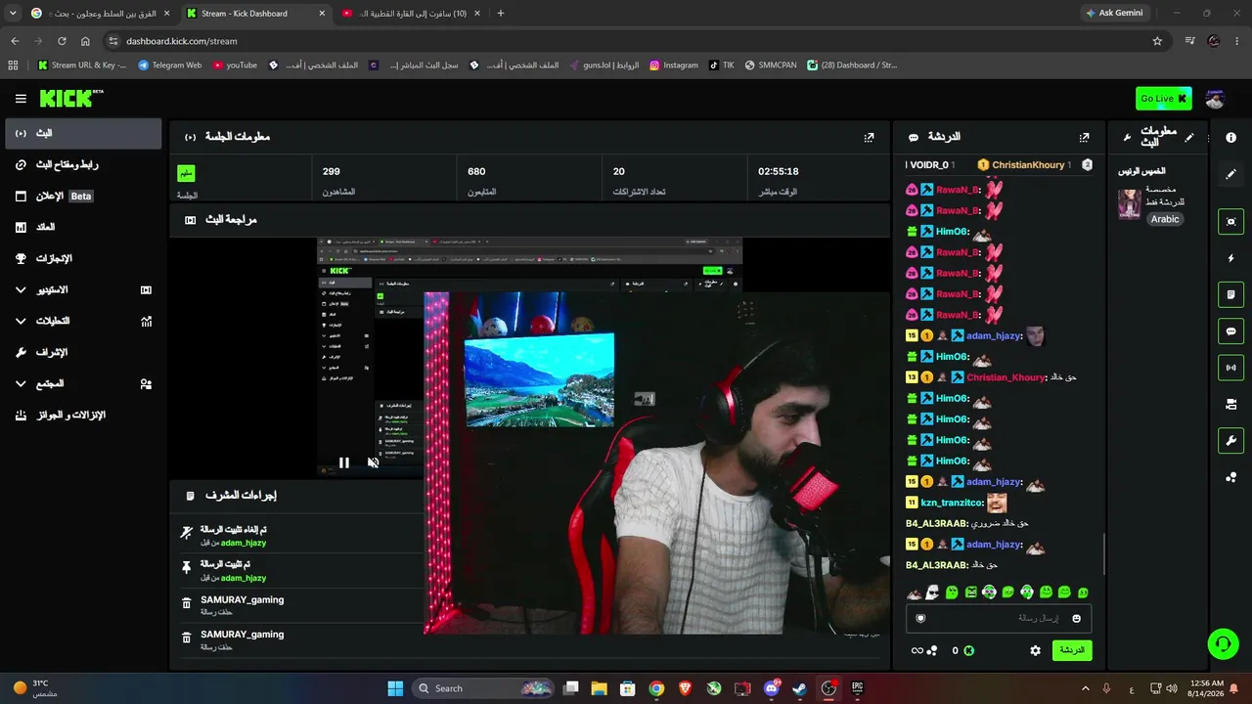
Task: Open الإشراف moderation in the sidebar
Action: 83,352
